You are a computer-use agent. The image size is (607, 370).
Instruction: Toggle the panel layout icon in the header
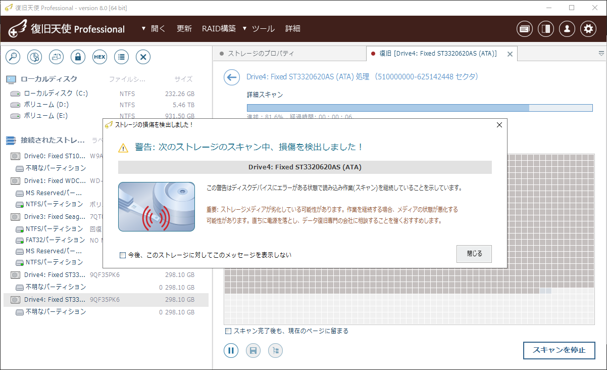tap(546, 29)
